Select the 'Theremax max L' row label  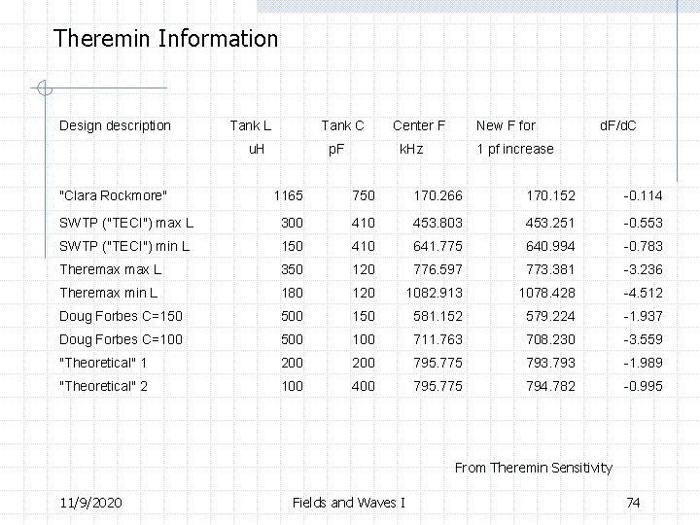click(110, 269)
